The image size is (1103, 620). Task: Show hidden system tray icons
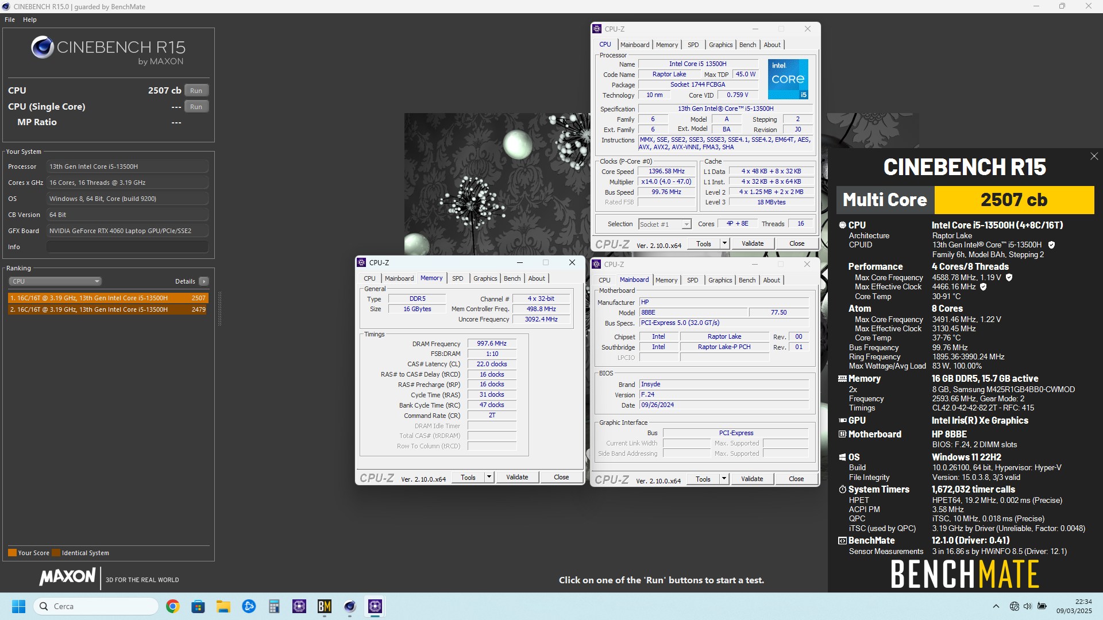996,606
